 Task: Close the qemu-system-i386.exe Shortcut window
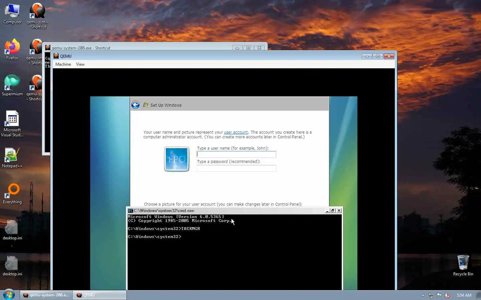(x=259, y=48)
